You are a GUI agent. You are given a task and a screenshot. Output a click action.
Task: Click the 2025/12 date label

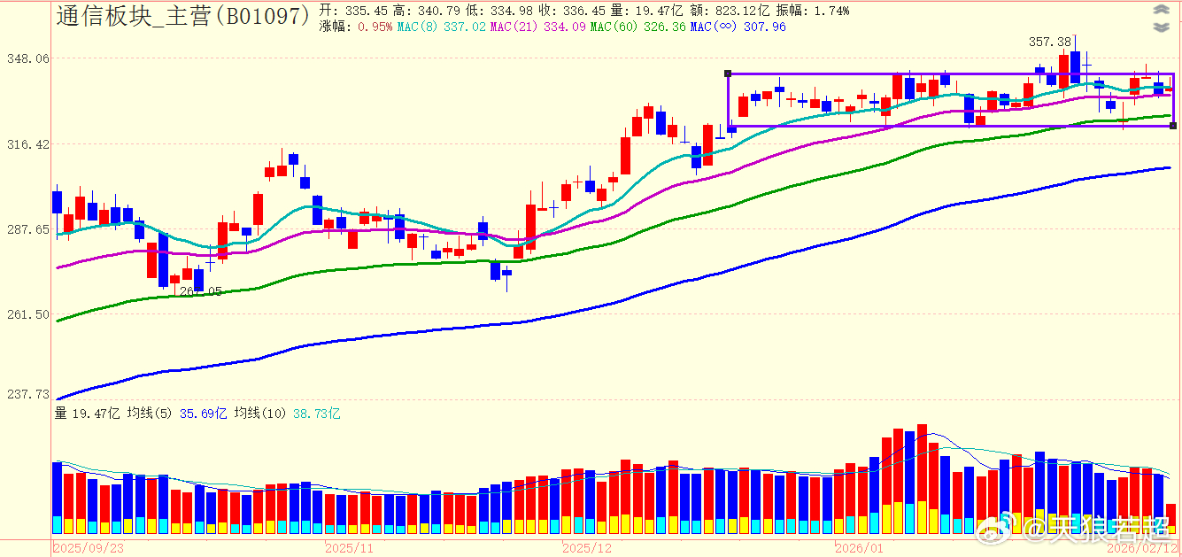(x=588, y=548)
